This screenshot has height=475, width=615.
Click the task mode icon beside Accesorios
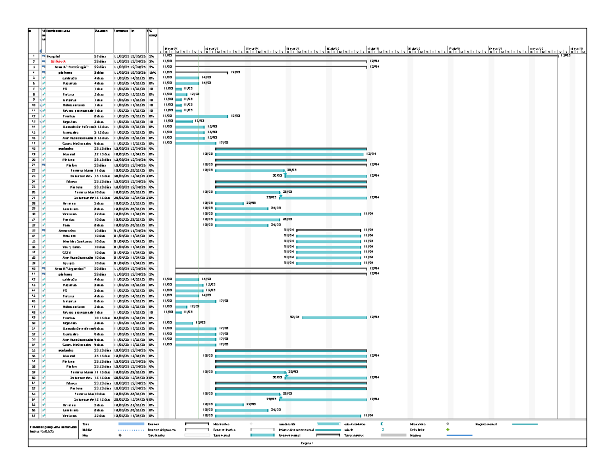click(x=44, y=230)
